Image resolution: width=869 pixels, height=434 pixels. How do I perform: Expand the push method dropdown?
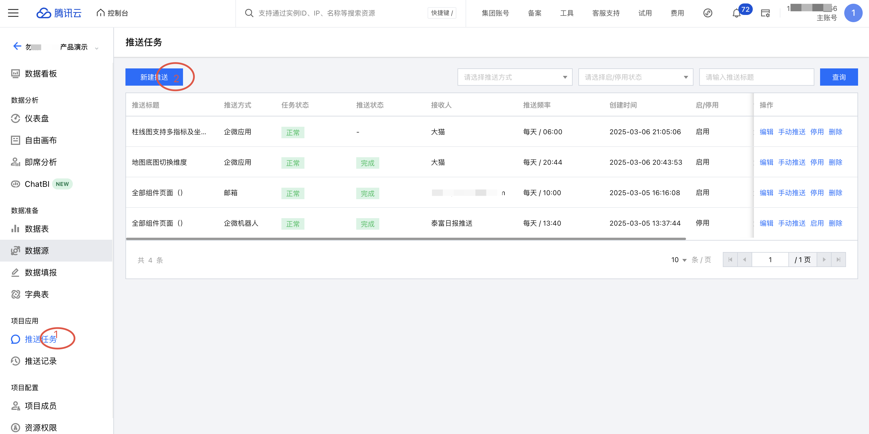514,77
